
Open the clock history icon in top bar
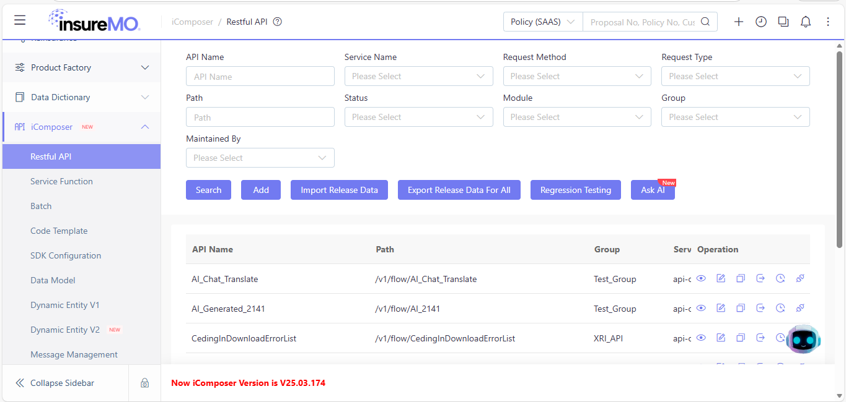click(761, 22)
